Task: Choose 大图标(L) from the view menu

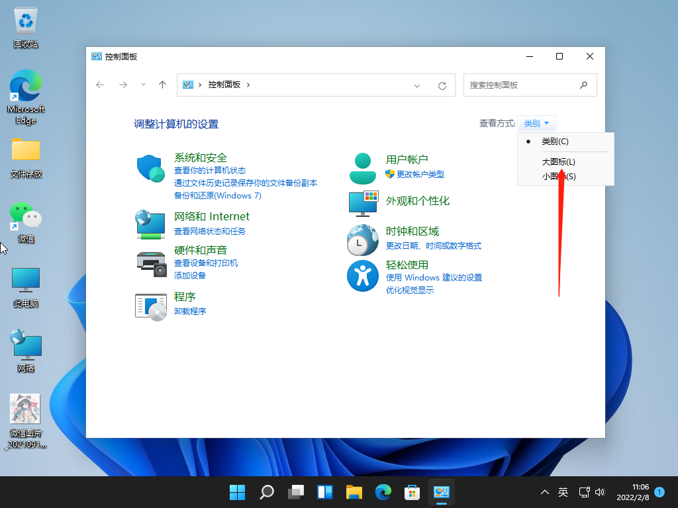Action: (x=558, y=162)
